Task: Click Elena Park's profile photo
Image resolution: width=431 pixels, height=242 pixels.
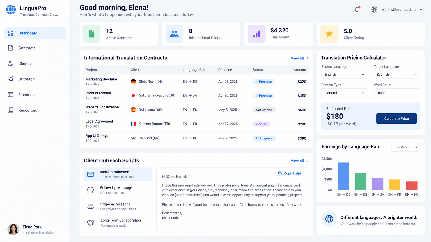Action: pos(13,229)
